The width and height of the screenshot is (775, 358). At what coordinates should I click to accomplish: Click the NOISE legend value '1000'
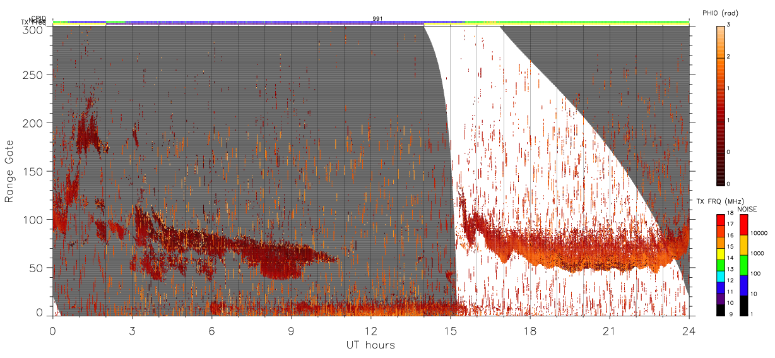point(758,254)
